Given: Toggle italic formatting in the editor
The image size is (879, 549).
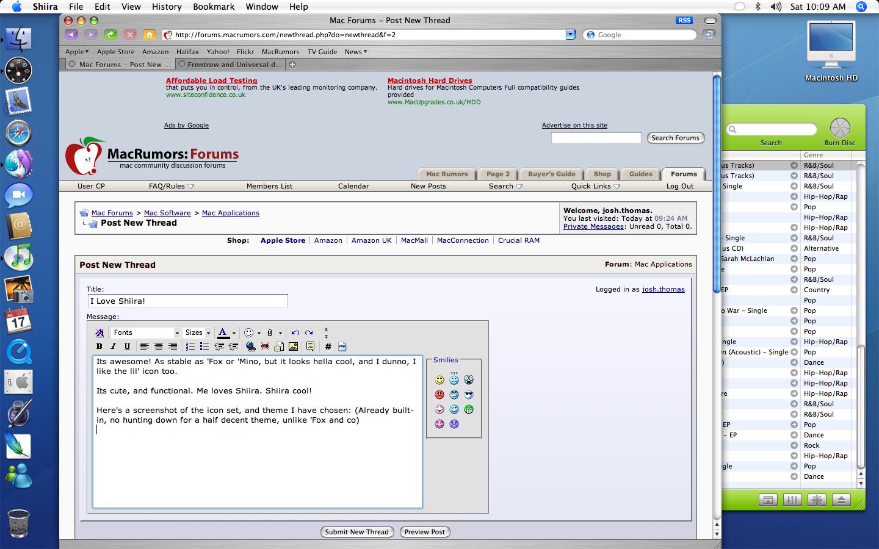Looking at the screenshot, I should 113,346.
